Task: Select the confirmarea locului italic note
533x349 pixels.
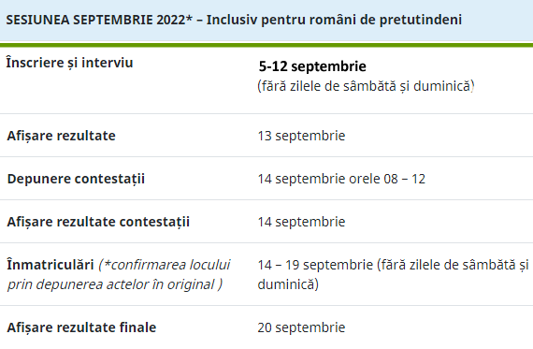Action: pyautogui.click(x=165, y=265)
